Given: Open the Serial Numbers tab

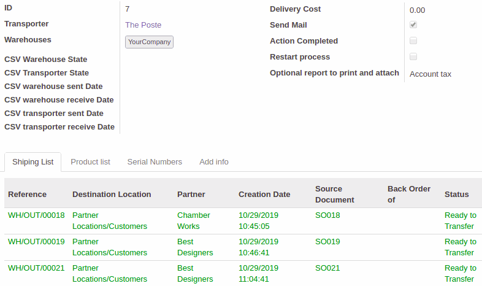Looking at the screenshot, I should pos(155,162).
